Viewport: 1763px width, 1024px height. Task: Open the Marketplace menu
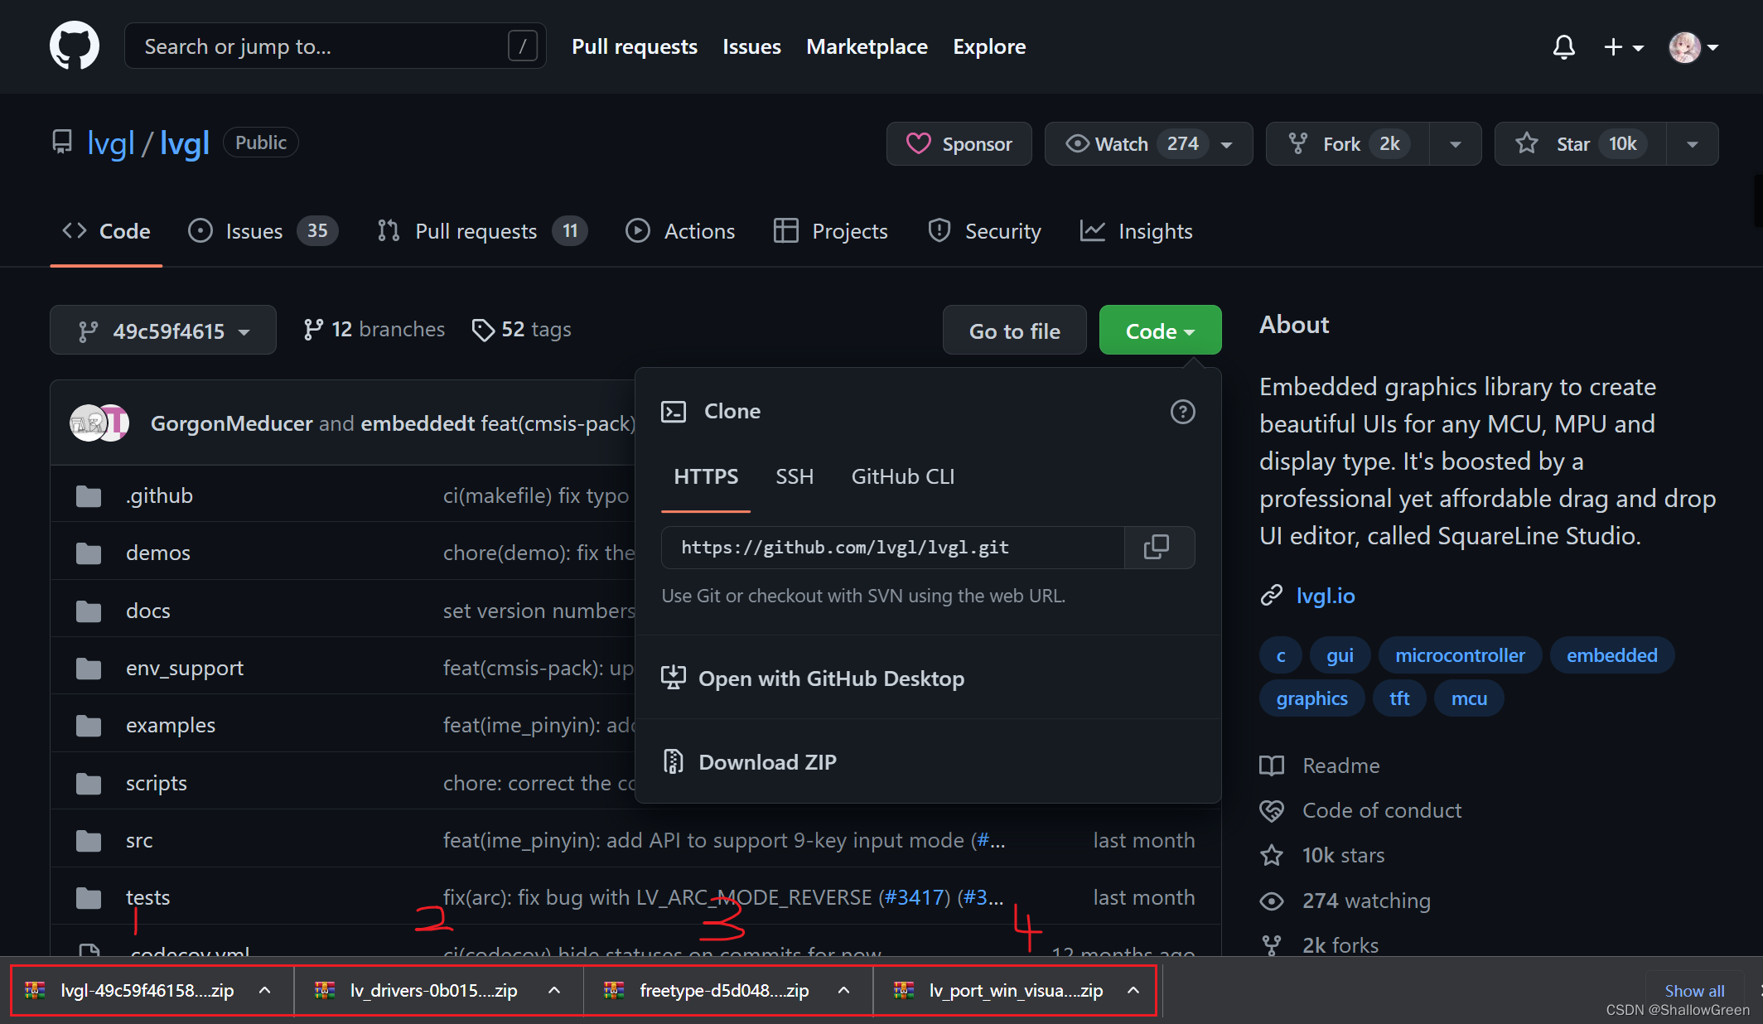[867, 46]
